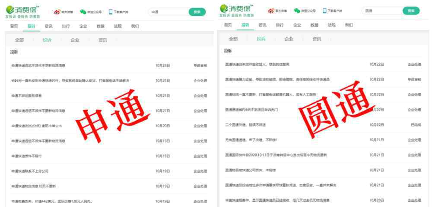The width and height of the screenshot is (432, 207).
Task: Open the WeChat icon on the 申通 page
Action: 83,12
